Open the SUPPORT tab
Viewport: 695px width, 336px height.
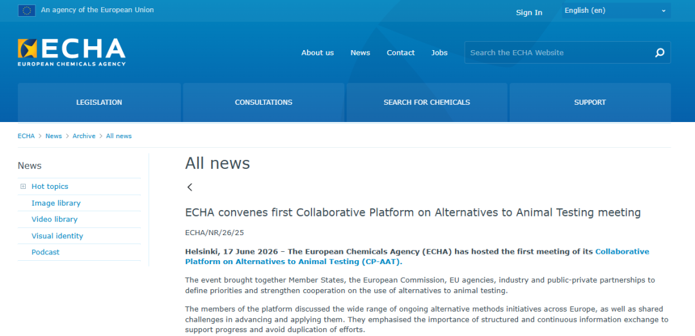(590, 102)
